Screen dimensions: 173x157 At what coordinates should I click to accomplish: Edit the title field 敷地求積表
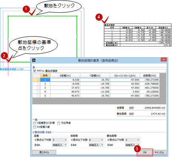click(105, 71)
